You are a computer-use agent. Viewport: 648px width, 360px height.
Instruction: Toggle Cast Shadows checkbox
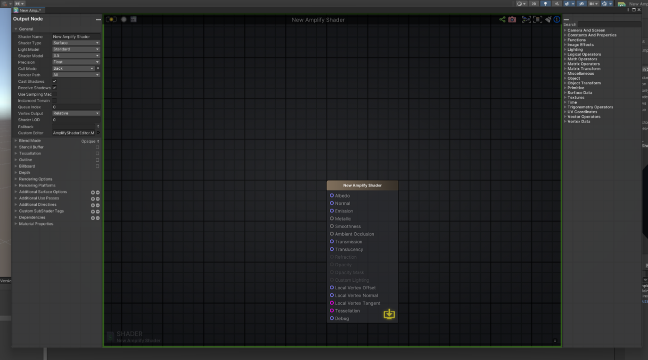pos(54,81)
